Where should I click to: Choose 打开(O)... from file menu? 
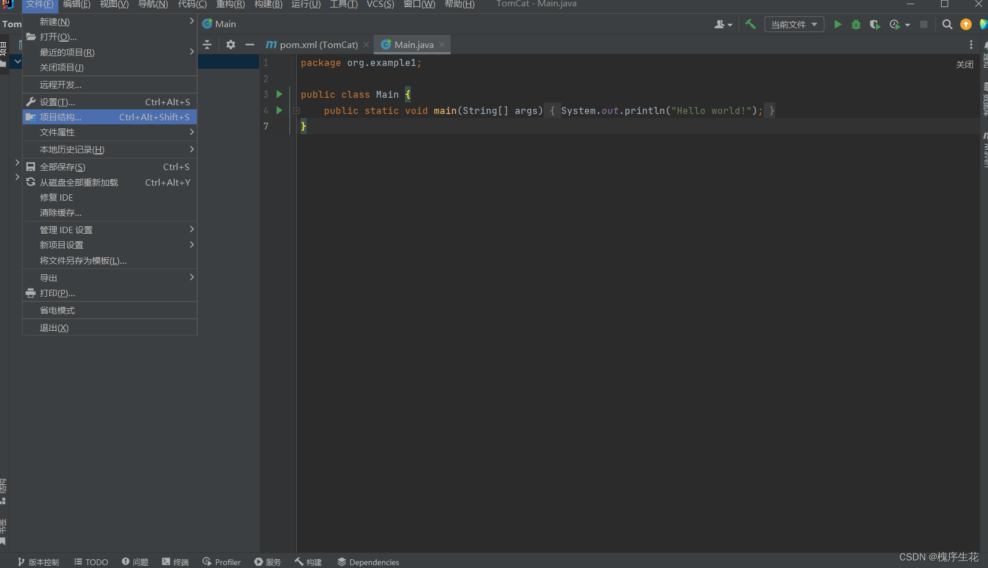click(110, 36)
